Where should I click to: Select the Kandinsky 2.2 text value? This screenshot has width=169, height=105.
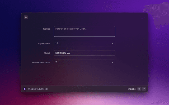pyautogui.click(x=63, y=53)
